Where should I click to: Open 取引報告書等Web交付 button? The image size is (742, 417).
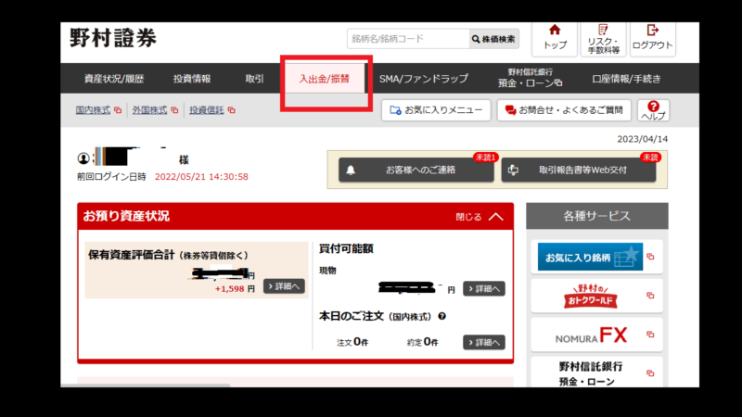[578, 170]
